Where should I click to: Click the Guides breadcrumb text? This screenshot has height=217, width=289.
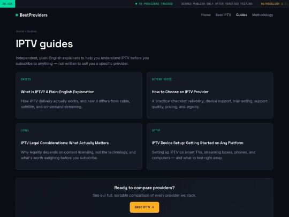(32, 32)
